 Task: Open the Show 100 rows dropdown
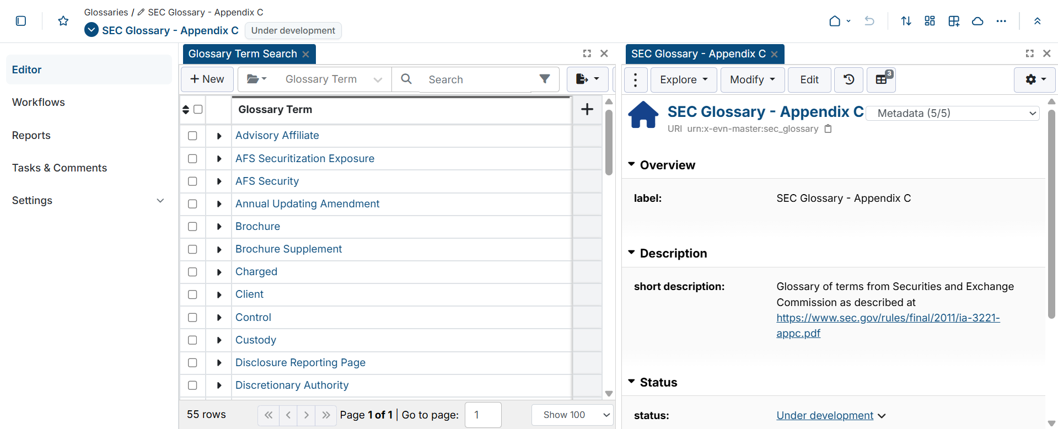click(x=573, y=415)
